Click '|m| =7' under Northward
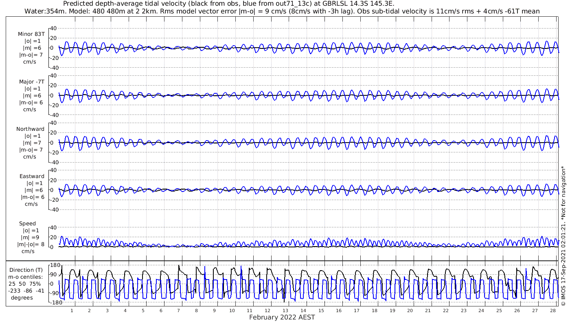The height and width of the screenshot is (326, 570). (33, 143)
